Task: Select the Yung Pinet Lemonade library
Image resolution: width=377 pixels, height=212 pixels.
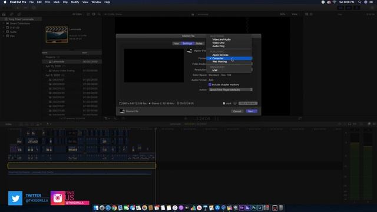Action: pyautogui.click(x=21, y=19)
